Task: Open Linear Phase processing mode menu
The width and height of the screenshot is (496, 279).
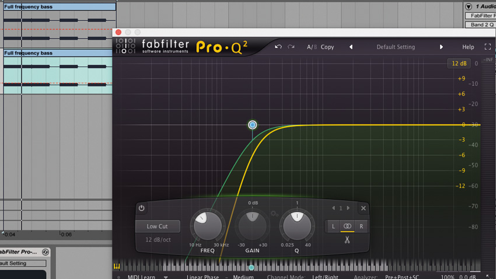Action: [202, 277]
